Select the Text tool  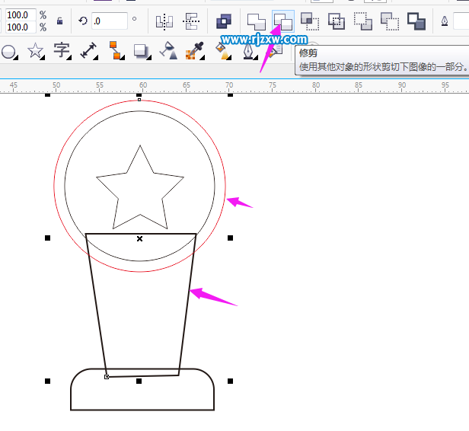62,52
